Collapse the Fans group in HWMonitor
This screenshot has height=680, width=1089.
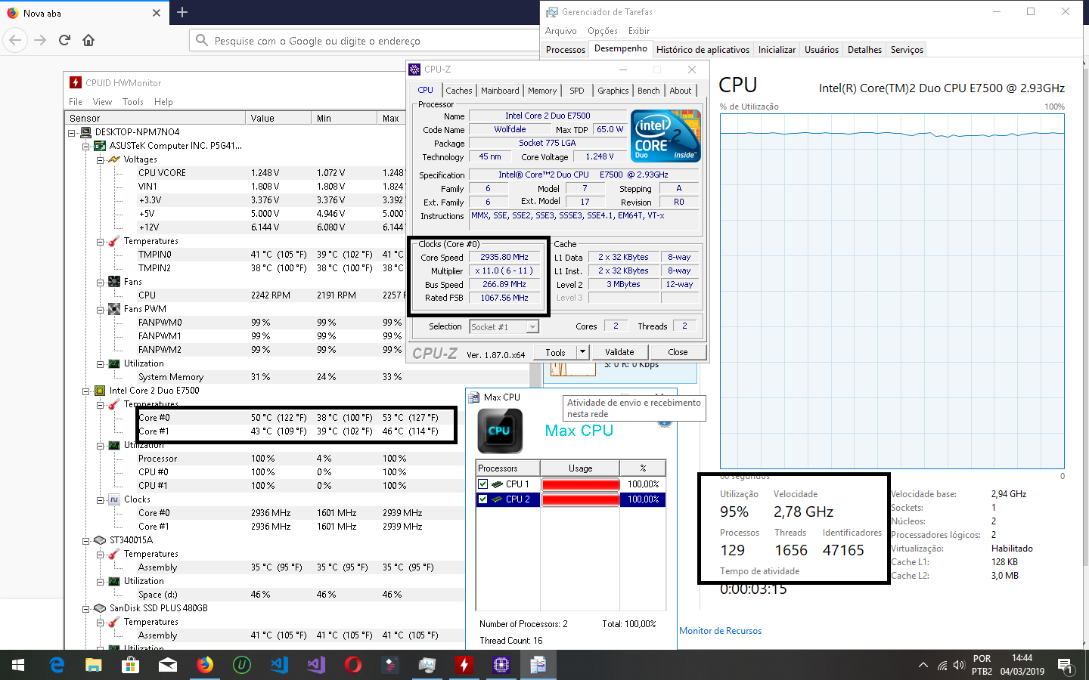click(x=101, y=282)
